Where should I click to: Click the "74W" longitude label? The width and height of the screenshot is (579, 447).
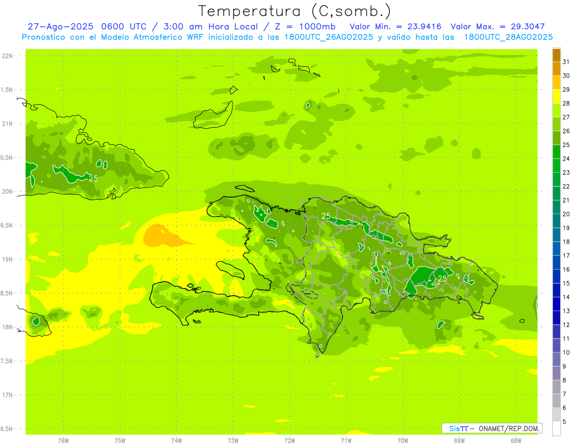[x=177, y=440]
